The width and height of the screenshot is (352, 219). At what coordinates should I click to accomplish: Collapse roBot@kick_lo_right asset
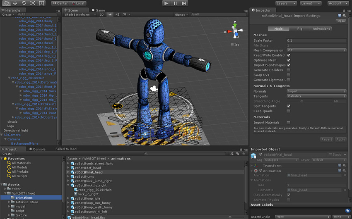pos(68,185)
